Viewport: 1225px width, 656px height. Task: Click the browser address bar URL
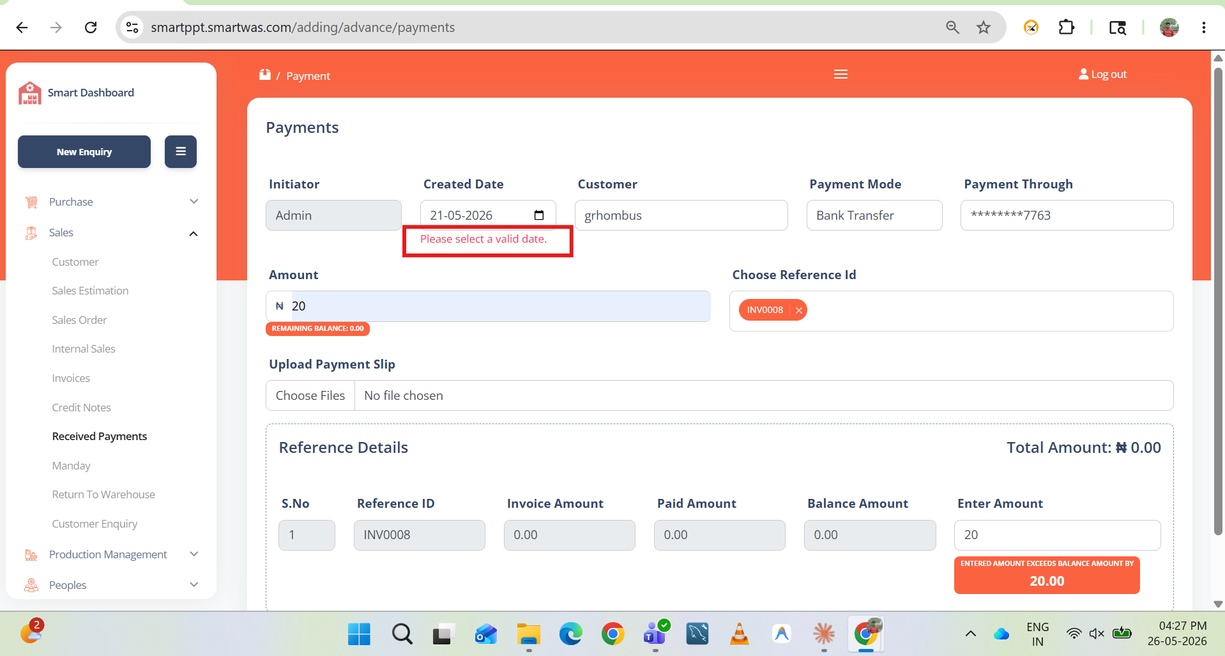click(303, 27)
